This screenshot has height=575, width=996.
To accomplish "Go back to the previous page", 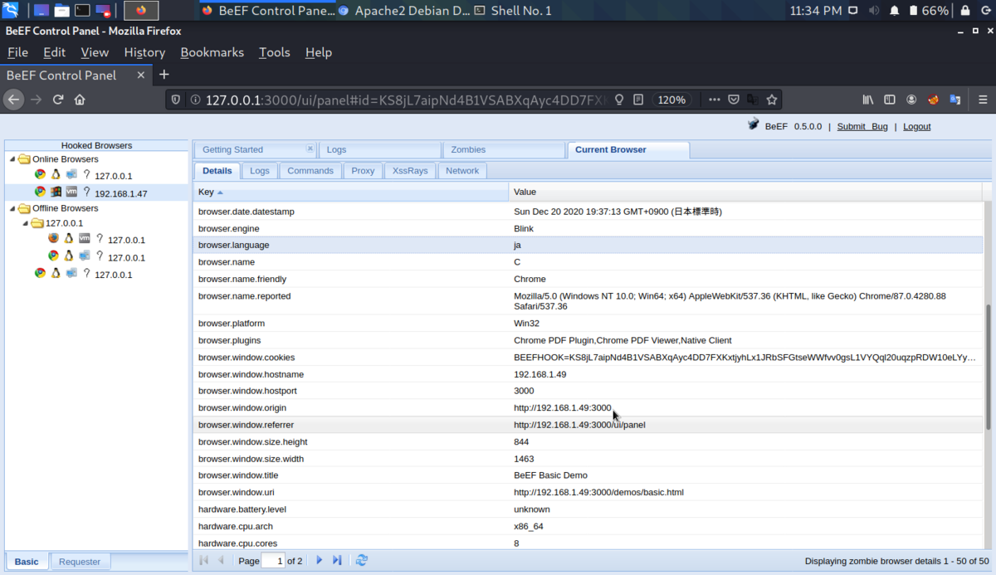I will (13, 100).
